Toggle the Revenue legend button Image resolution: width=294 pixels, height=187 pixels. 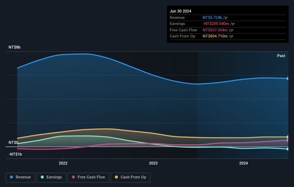click(x=20, y=177)
